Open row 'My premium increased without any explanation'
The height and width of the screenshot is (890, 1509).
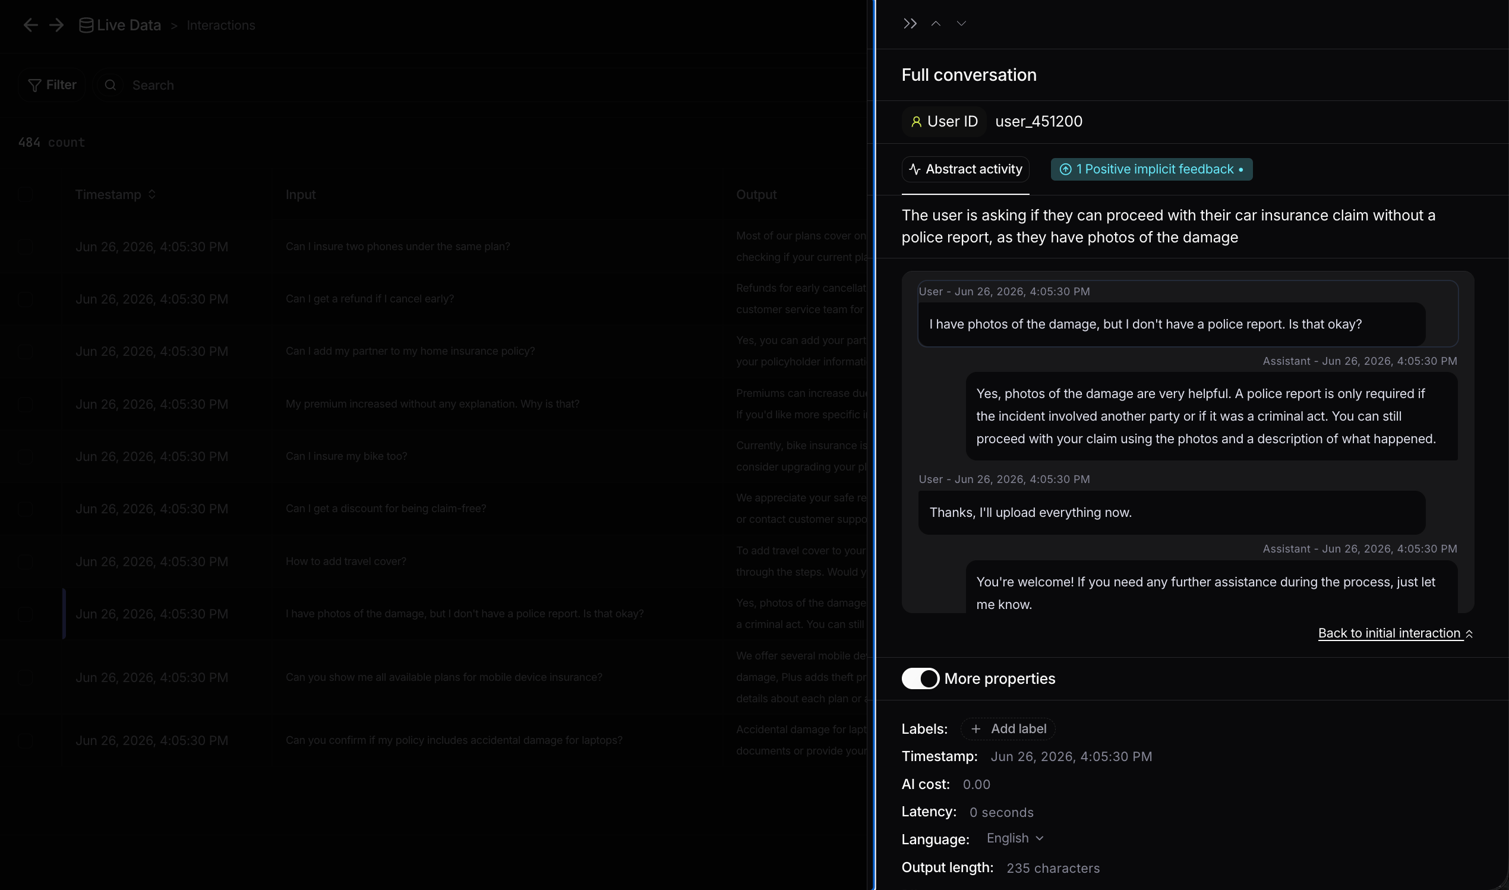433,403
